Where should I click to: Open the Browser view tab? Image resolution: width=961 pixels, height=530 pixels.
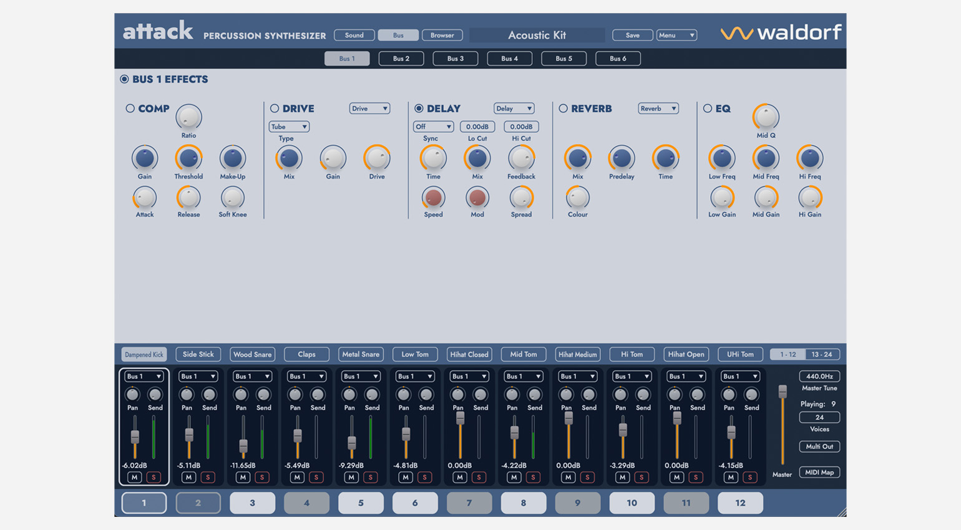442,35
